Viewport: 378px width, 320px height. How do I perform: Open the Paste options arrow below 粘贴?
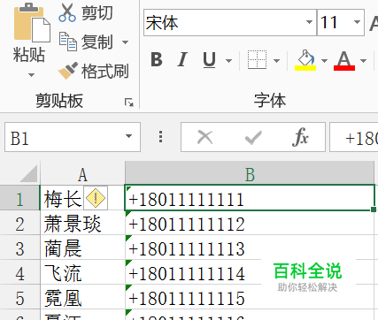[31, 75]
